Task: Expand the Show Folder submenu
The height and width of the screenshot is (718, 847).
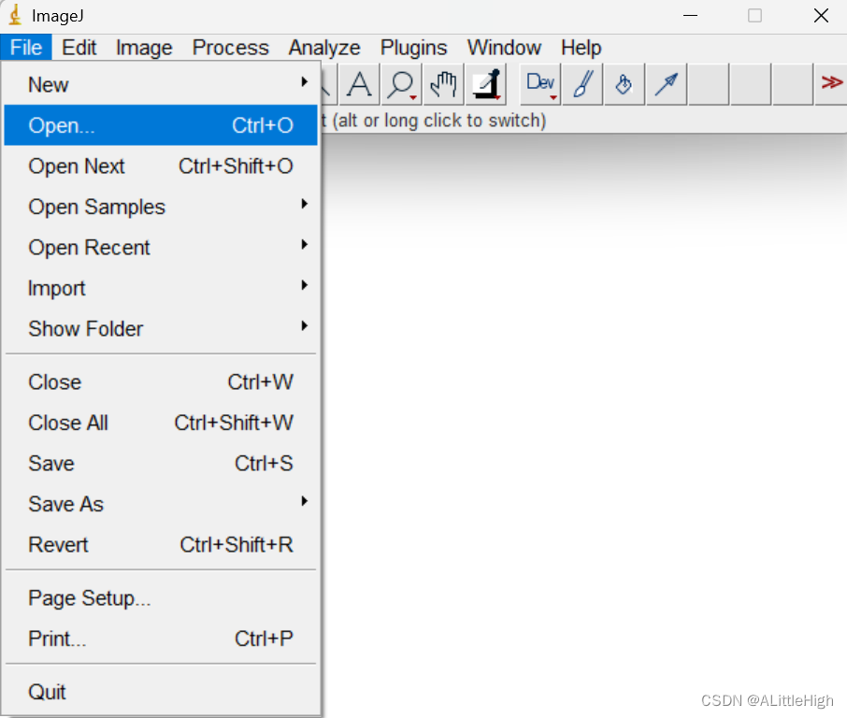Action: pos(161,328)
